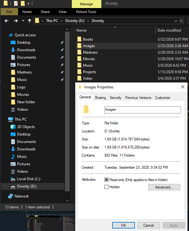The image size is (189, 231).
Task: Select the Manage contextual tab
Action: pos(86,4)
